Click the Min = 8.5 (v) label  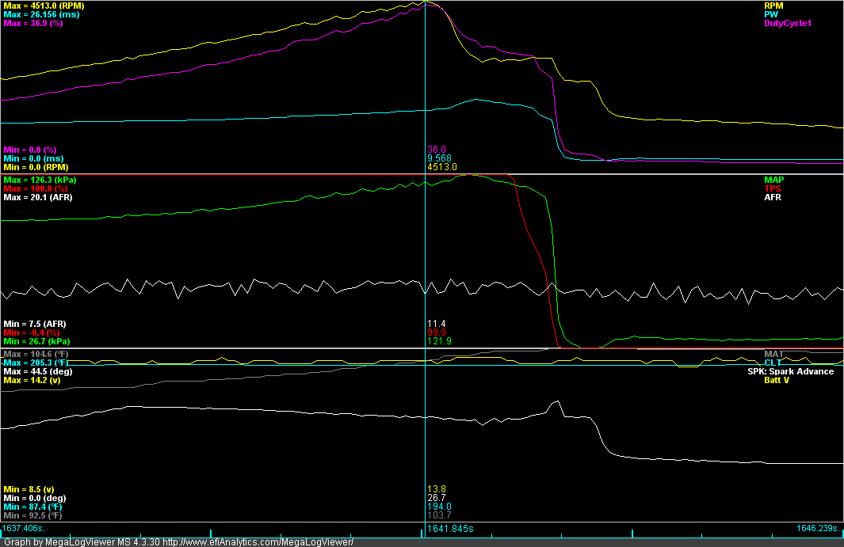[29, 489]
